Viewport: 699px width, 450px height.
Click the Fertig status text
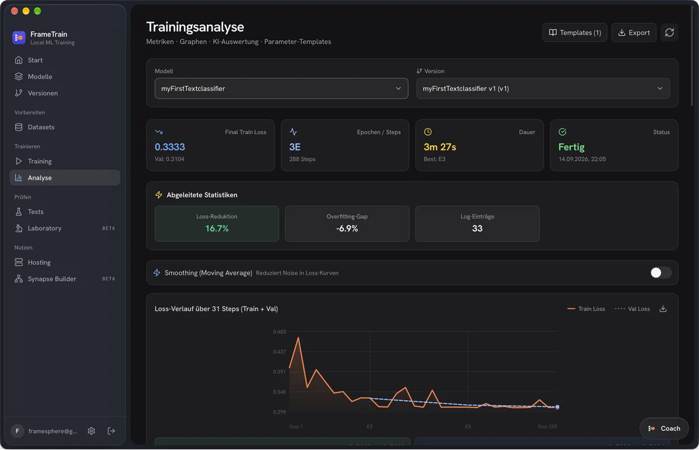pos(571,147)
